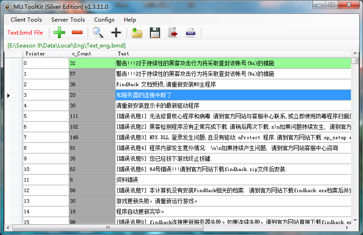Viewport: 363px width, 235px height.
Task: Click the spreadsheet export icon with red arrow
Action: point(173,33)
